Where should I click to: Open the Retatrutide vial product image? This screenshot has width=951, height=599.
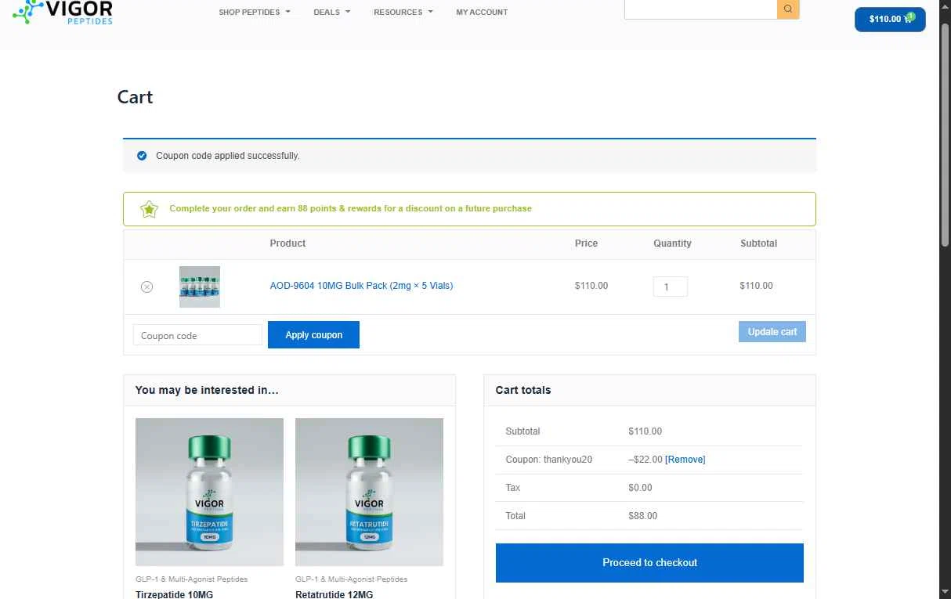click(369, 492)
